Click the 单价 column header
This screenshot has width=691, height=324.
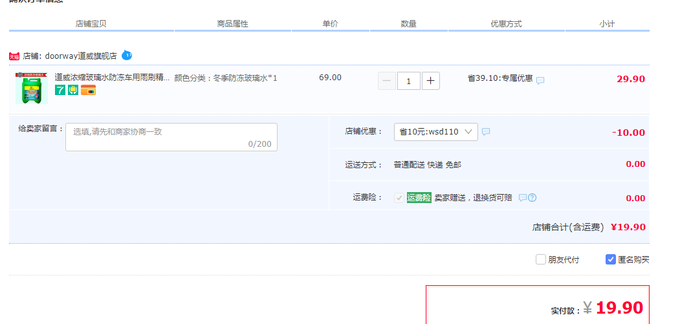point(330,24)
